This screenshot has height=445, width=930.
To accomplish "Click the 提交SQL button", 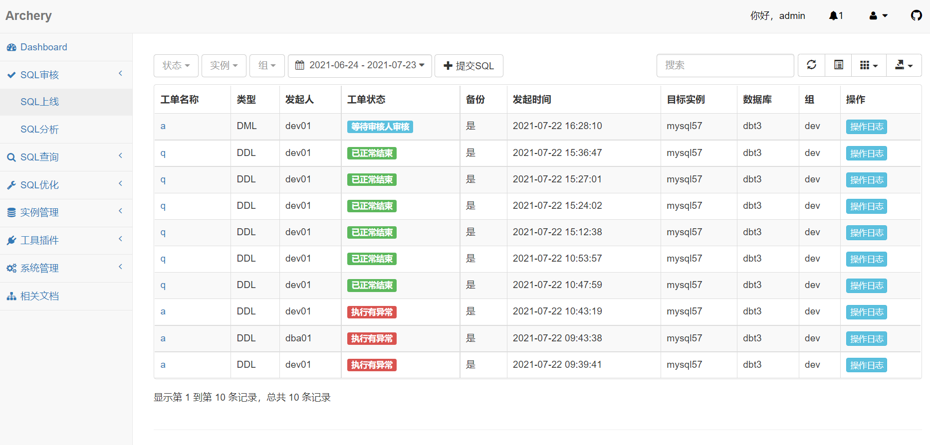I will point(469,66).
